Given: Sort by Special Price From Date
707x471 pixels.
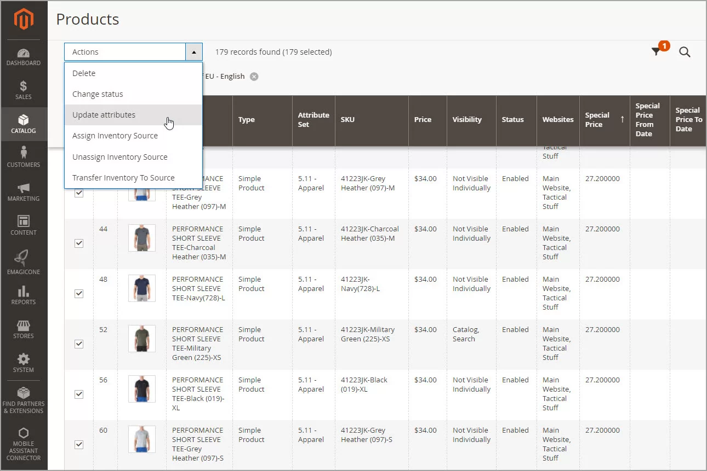Looking at the screenshot, I should (x=650, y=120).
